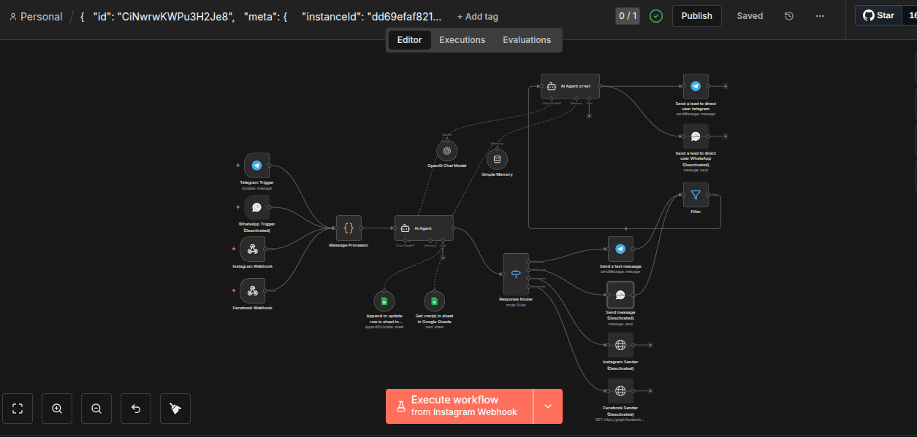Select the Message Processor code node

click(x=349, y=228)
